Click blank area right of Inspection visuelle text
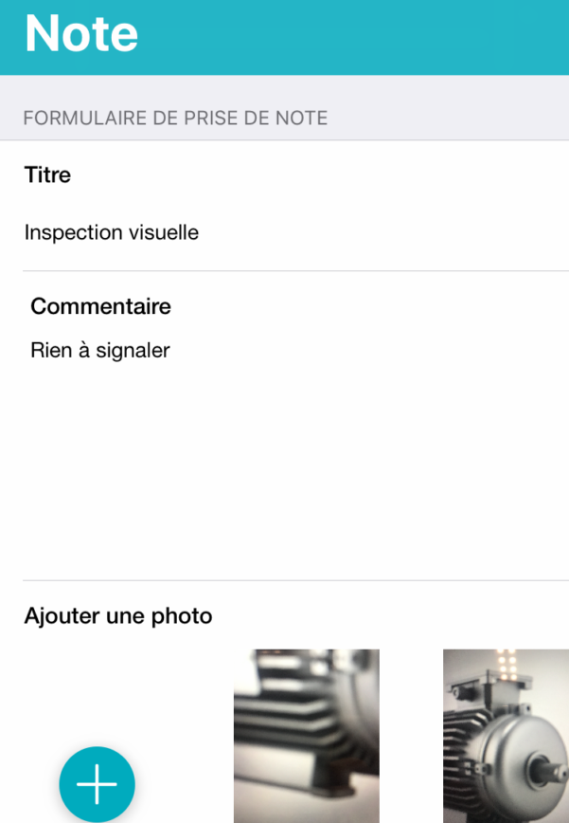The height and width of the screenshot is (823, 569). pos(382,232)
